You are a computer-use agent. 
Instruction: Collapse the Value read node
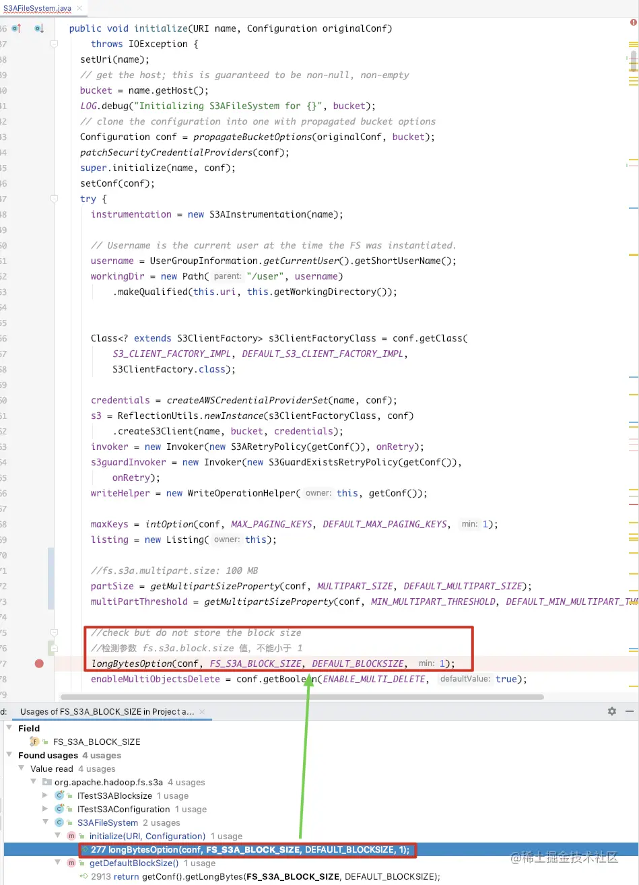tap(22, 768)
